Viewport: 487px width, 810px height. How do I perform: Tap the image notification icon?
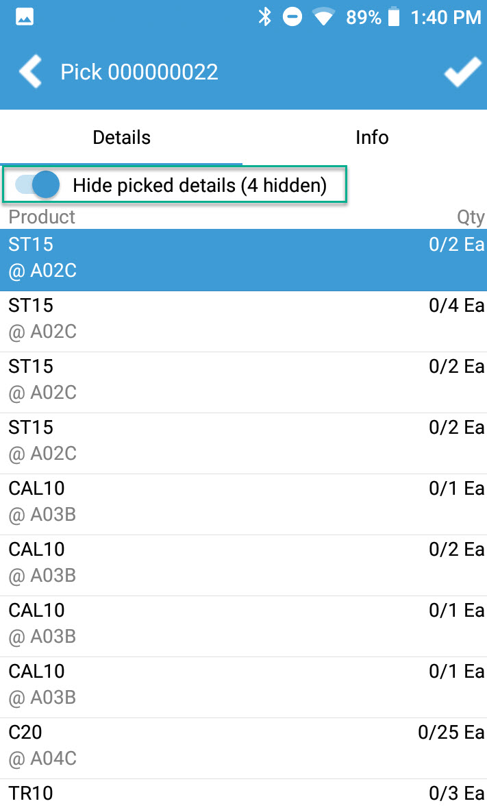point(24,17)
